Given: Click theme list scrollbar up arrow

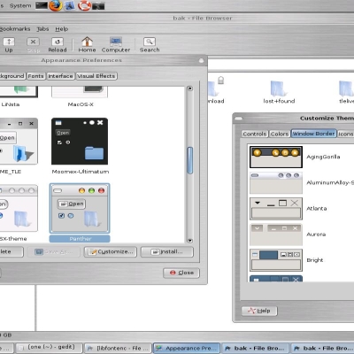Looking at the screenshot, I should [x=190, y=88].
